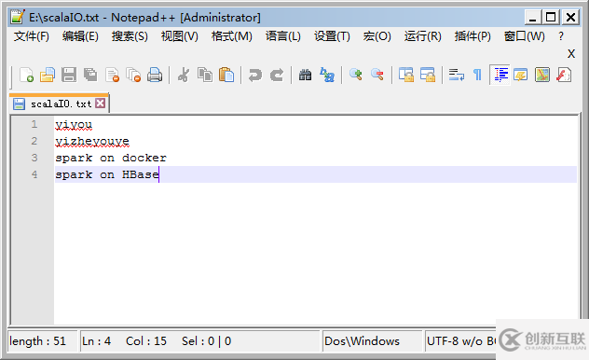The image size is (589, 360).
Task: Click 'length : 51' in status bar
Action: (37, 341)
